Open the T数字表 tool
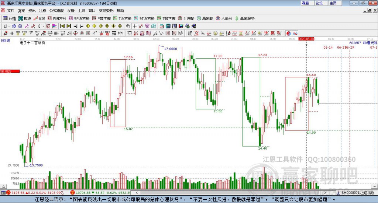Viewport: 378px width, 203px height. point(166,18)
